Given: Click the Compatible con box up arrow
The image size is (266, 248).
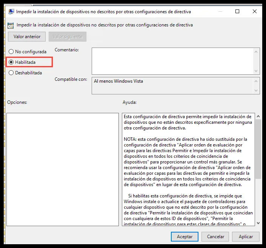Looking at the screenshot, I should coord(256,81).
